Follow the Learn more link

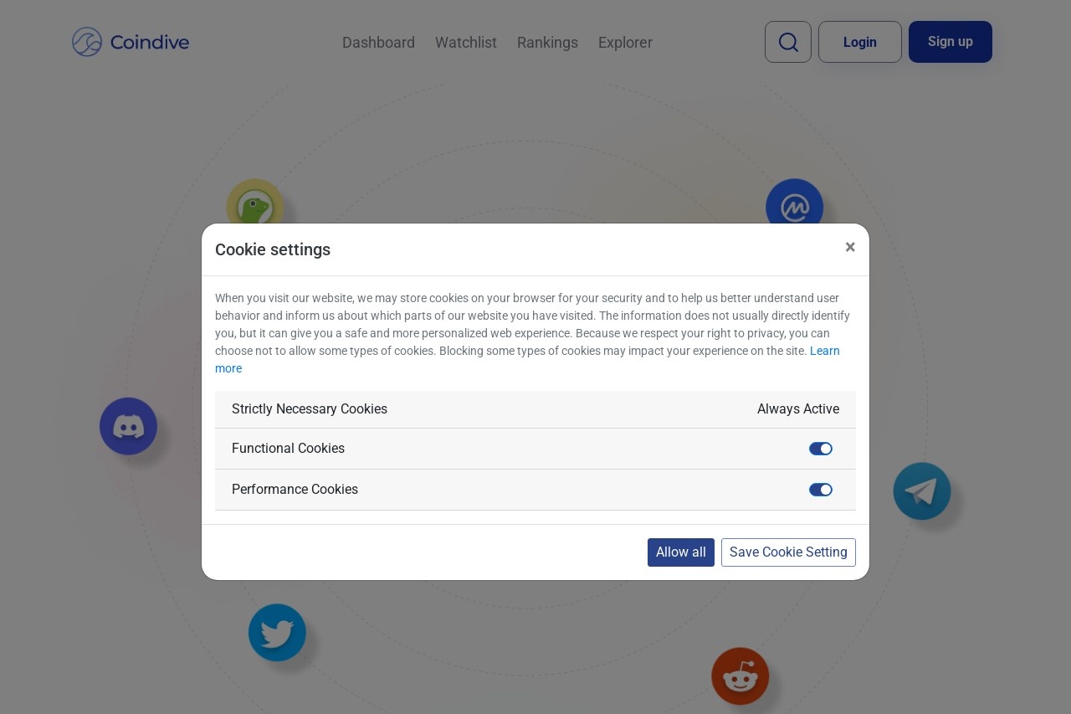pos(527,360)
